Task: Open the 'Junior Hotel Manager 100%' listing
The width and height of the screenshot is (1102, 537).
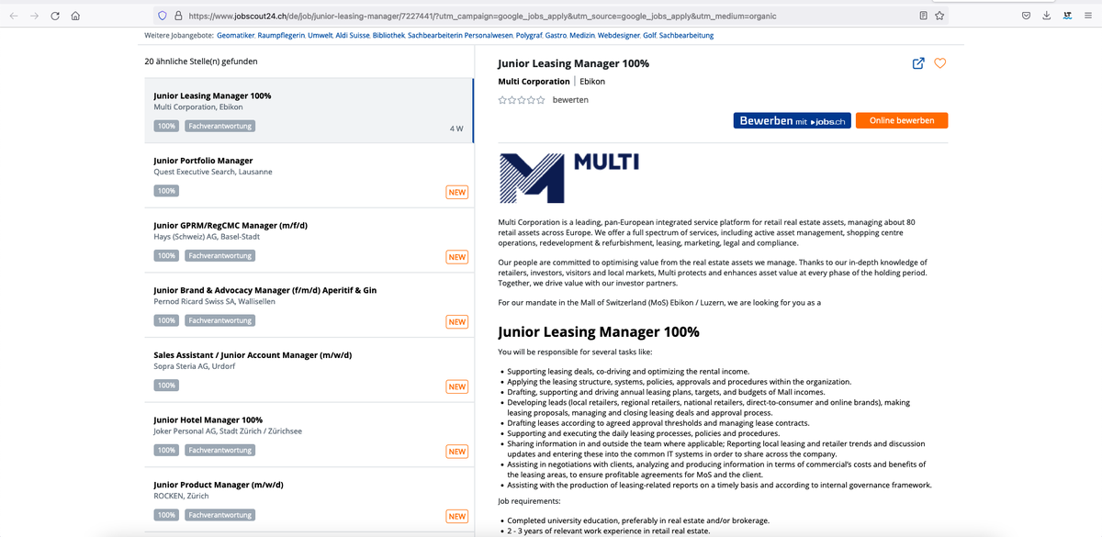Action: [208, 420]
